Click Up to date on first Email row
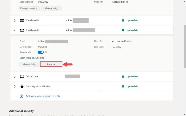Image resolution: width=186 pixels, height=116 pixels. tap(132, 20)
